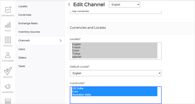Open Locales in settings menu
195x104 pixels.
23,6
